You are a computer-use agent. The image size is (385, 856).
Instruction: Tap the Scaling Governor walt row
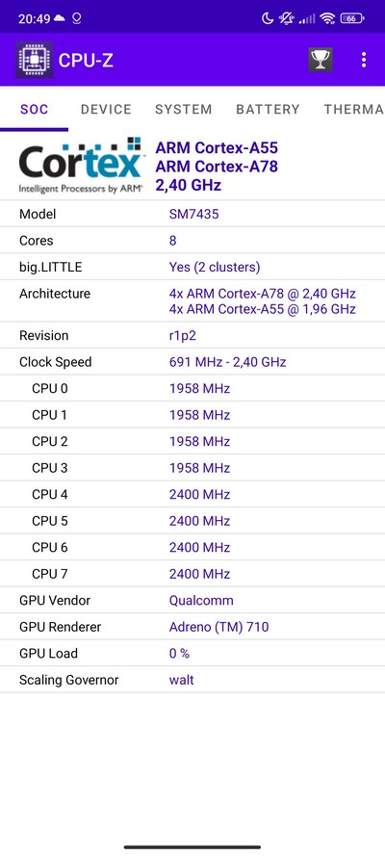pos(192,680)
